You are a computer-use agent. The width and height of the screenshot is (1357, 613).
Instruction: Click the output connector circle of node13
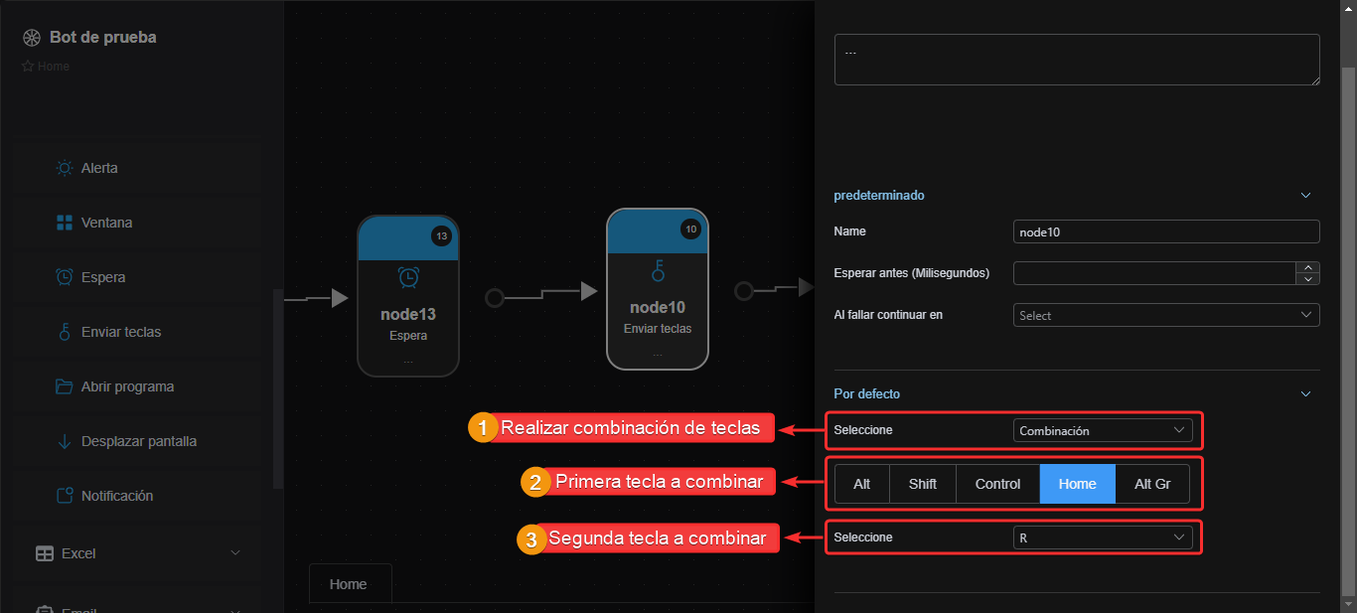coord(495,298)
